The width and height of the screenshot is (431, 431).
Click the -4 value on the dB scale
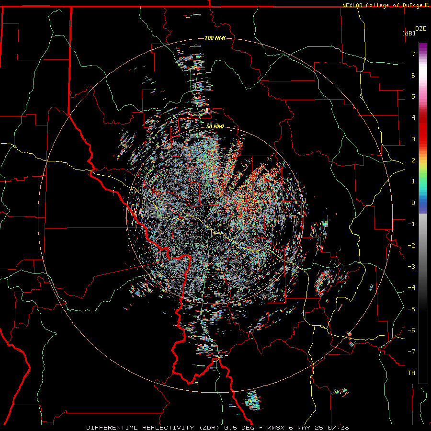coord(411,288)
